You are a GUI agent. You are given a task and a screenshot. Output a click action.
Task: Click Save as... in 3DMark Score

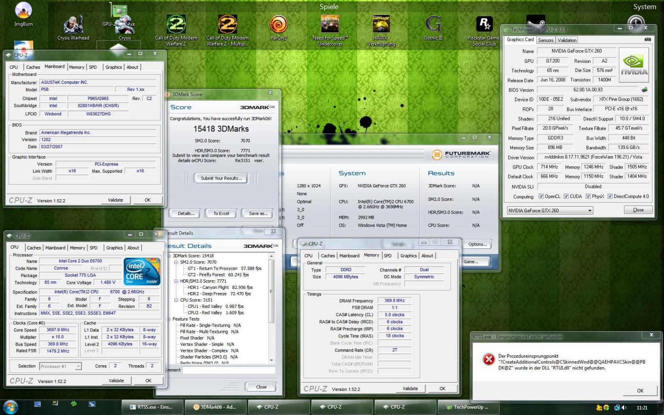pyautogui.click(x=258, y=213)
